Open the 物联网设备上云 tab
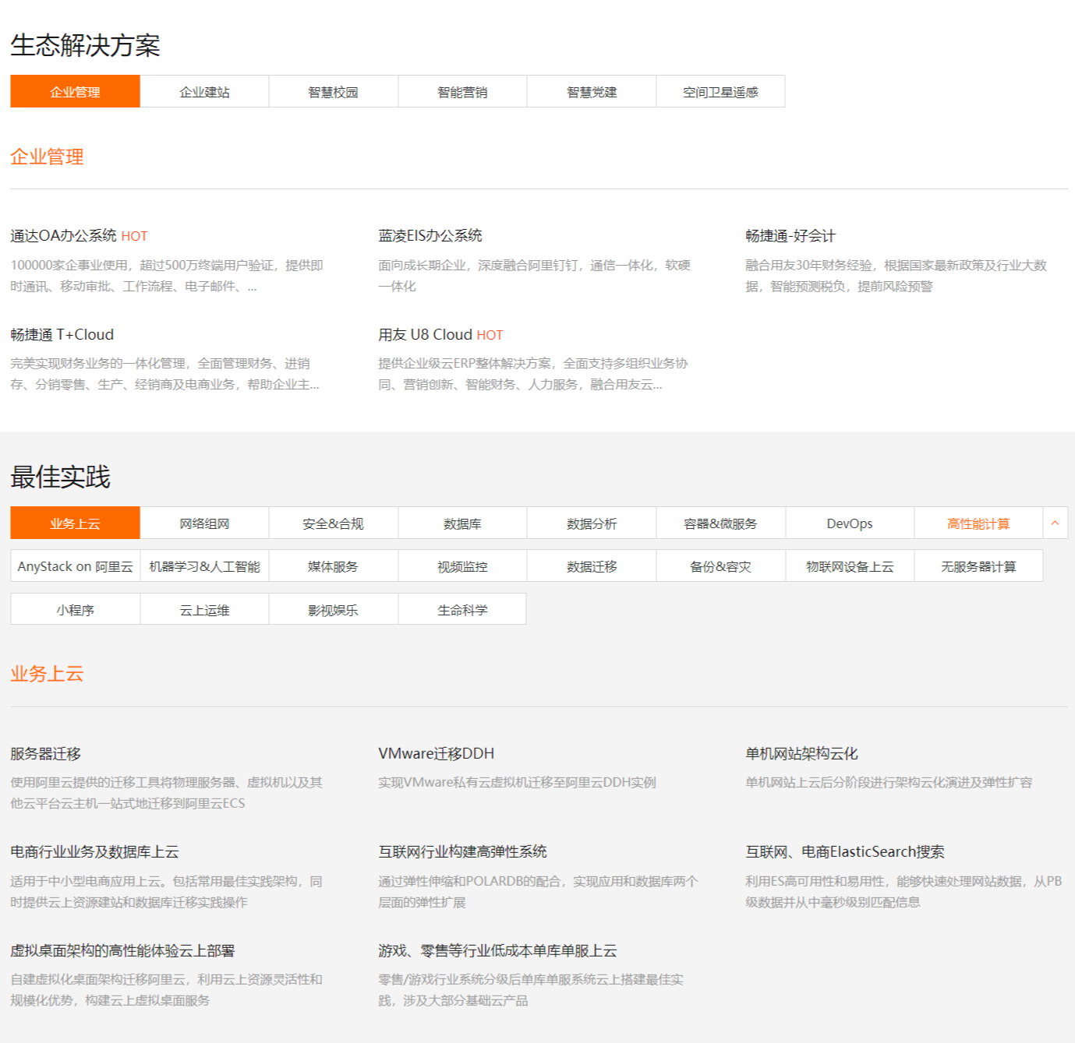The image size is (1075, 1043). click(x=850, y=566)
